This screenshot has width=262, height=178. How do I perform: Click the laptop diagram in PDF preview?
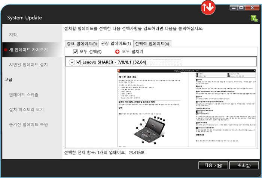click(x=150, y=130)
